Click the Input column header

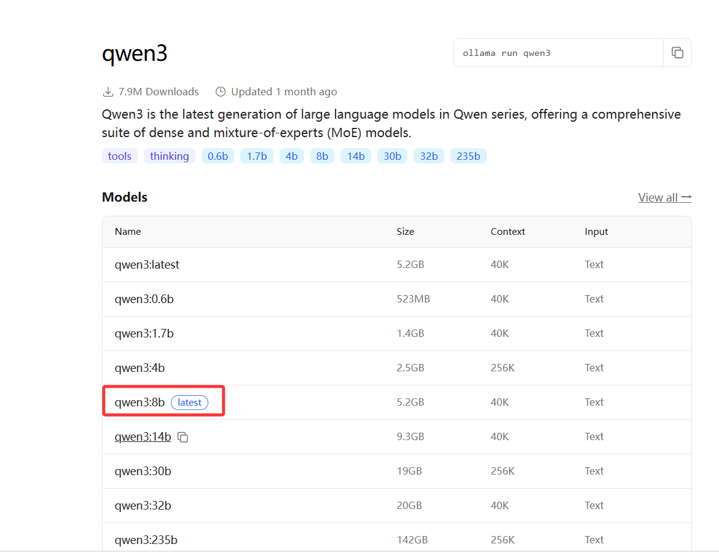pos(596,232)
